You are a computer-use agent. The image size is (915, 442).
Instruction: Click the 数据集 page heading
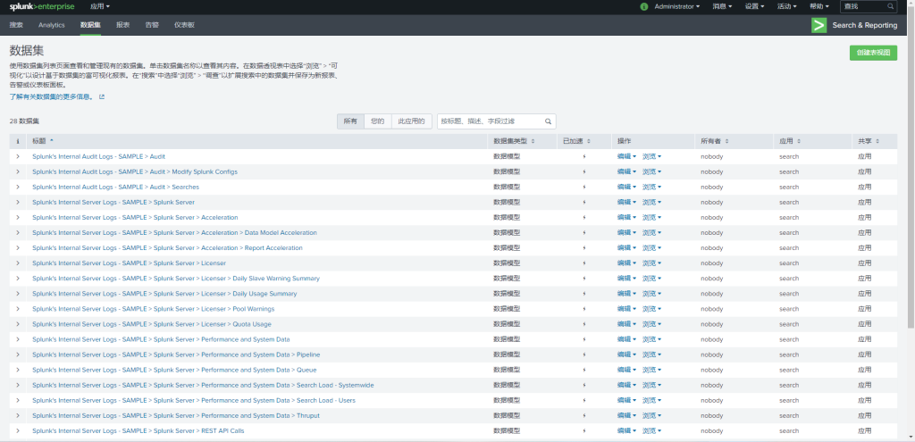[27, 50]
